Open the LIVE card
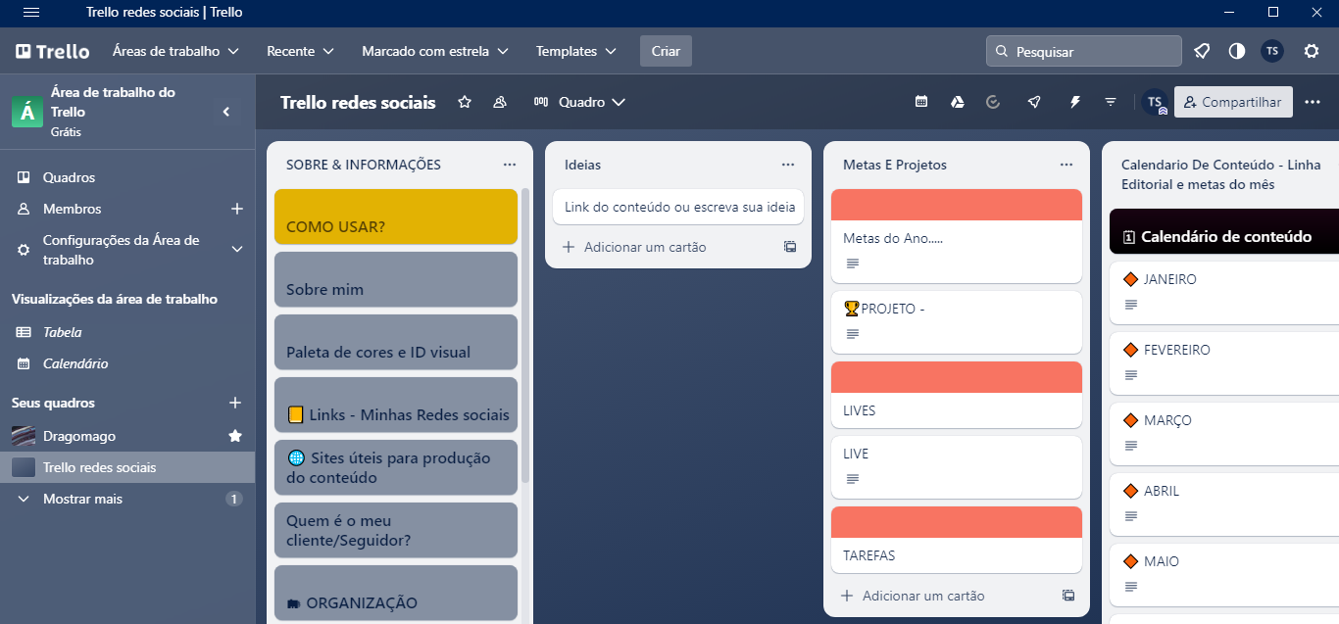 (957, 467)
